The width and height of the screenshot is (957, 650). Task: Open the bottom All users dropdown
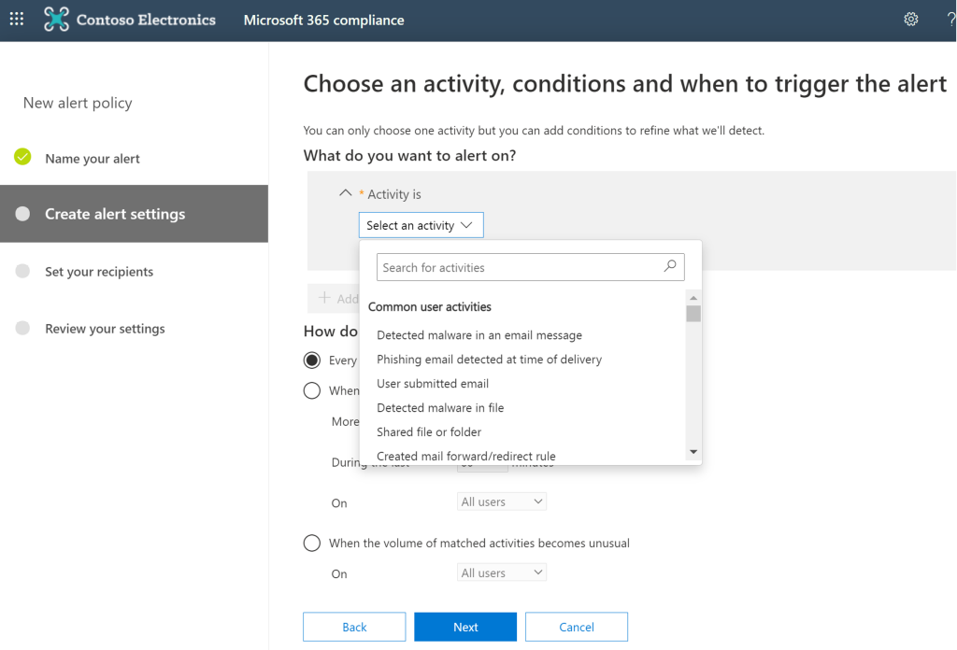(x=502, y=572)
